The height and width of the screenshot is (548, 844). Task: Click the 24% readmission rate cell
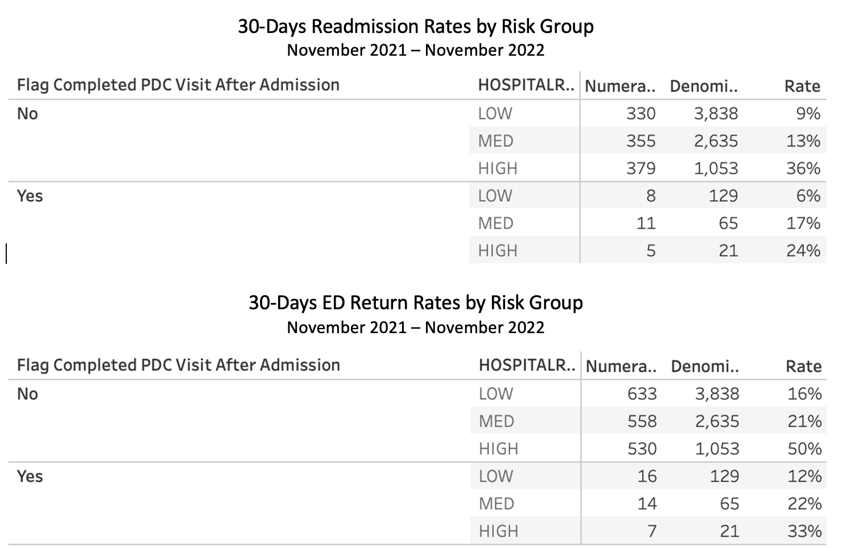tap(803, 251)
